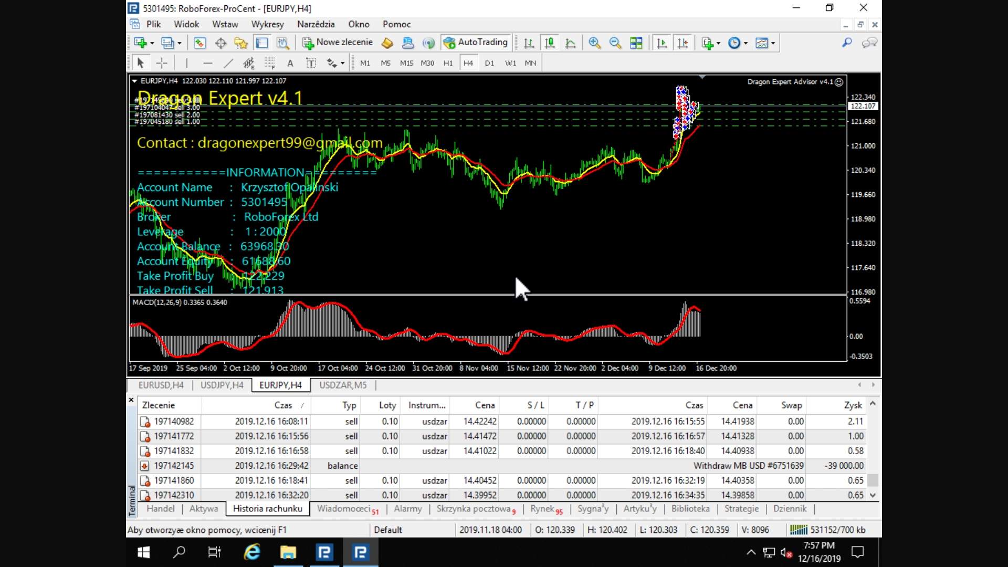Expand the new chart dropdown arrow
The width and height of the screenshot is (1008, 567).
(x=152, y=43)
